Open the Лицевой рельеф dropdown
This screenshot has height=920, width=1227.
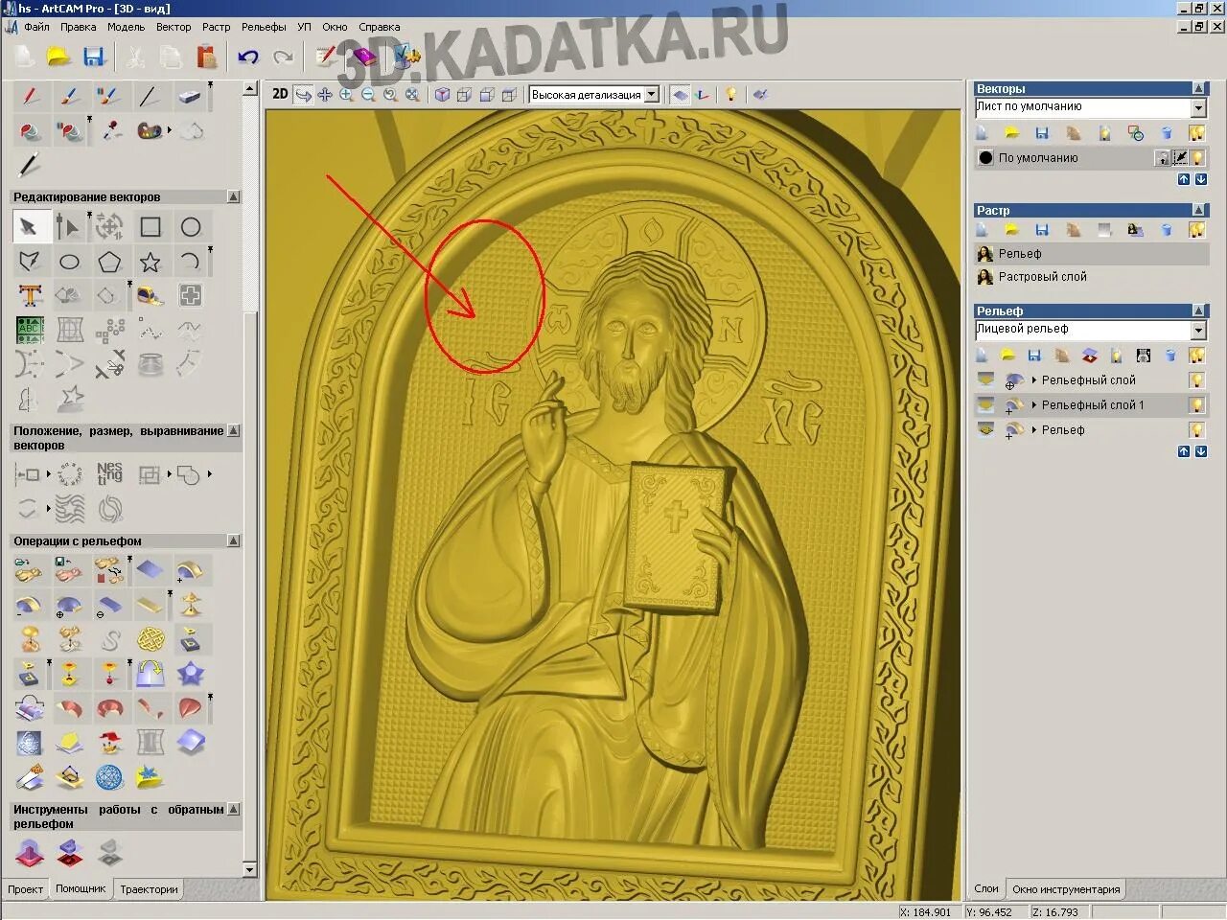tap(1198, 331)
